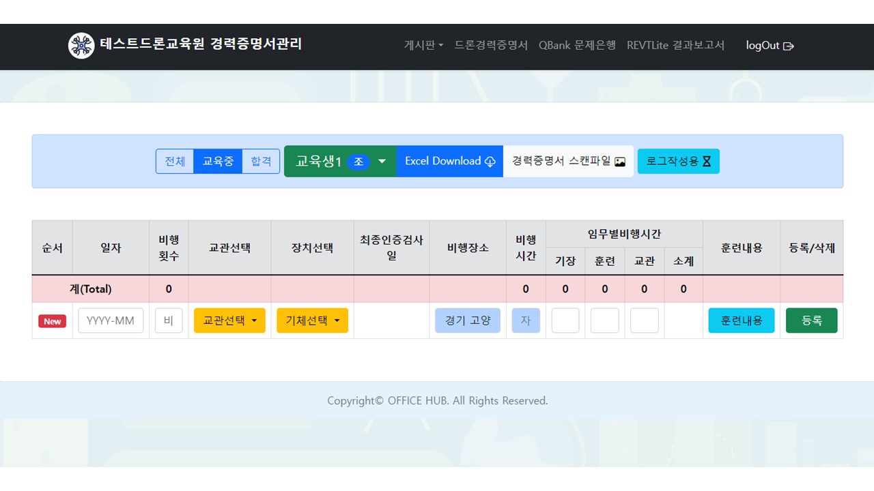
Task: Click the 훈련내용 button in new row
Action: point(741,321)
